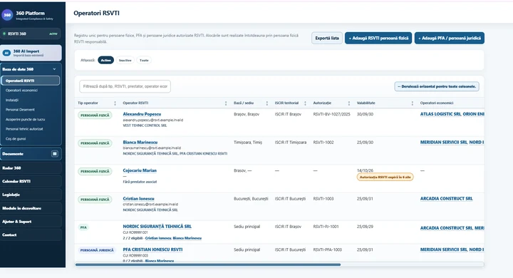The height and width of the screenshot is (278, 513).
Task: Click ISCIR IT Timișoara cell
Action: click(291, 143)
